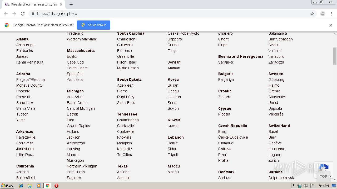
Task: Open the Phoenix city link
Action: tap(23, 91)
